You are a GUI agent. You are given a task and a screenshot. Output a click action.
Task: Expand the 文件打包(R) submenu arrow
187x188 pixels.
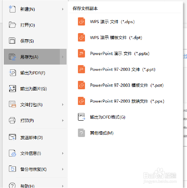(x=63, y=104)
